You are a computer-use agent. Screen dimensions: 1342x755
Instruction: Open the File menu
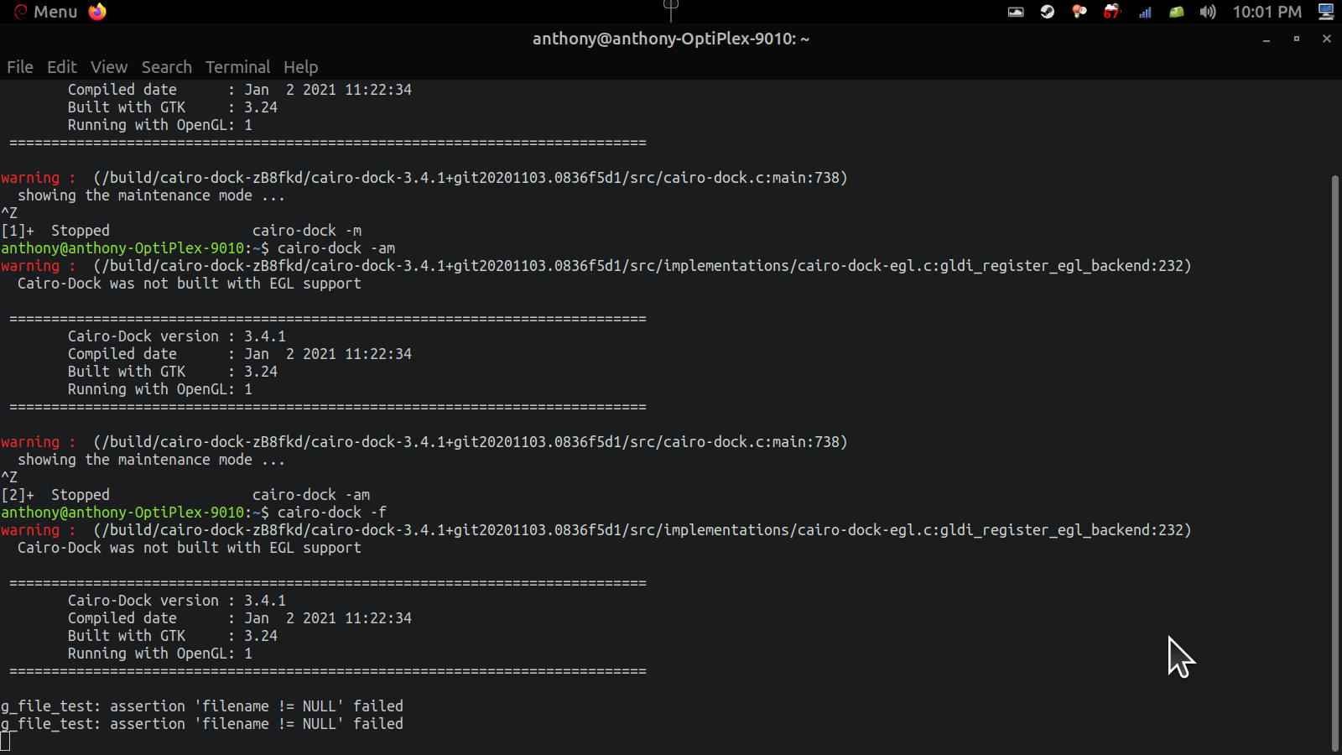[x=20, y=67]
